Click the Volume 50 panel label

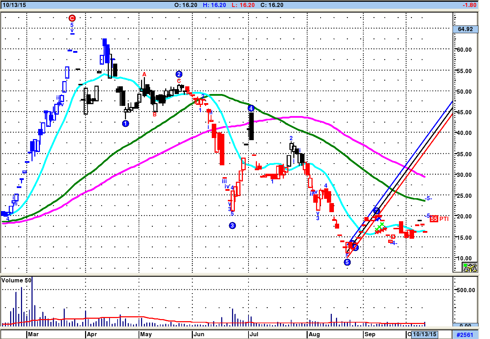(16, 280)
